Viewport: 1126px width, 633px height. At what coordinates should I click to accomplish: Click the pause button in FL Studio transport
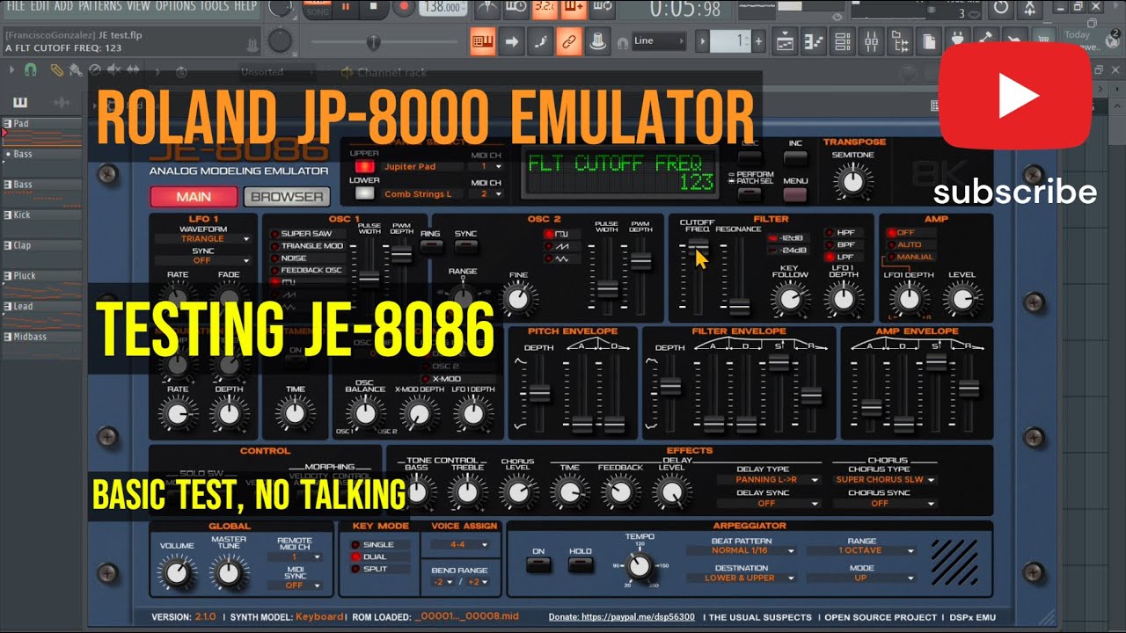345,7
